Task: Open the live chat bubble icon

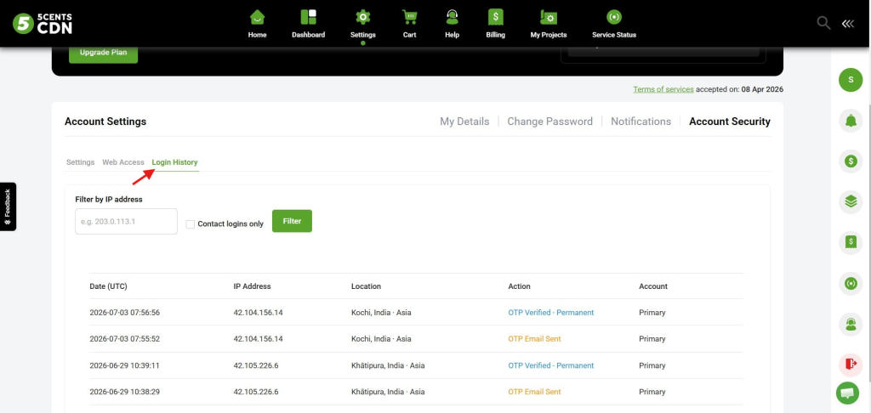Action: [x=847, y=393]
